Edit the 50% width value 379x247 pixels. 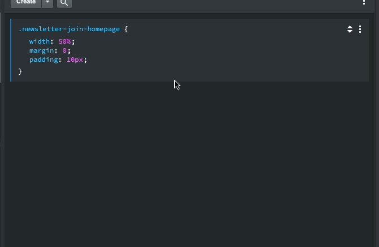[64, 41]
